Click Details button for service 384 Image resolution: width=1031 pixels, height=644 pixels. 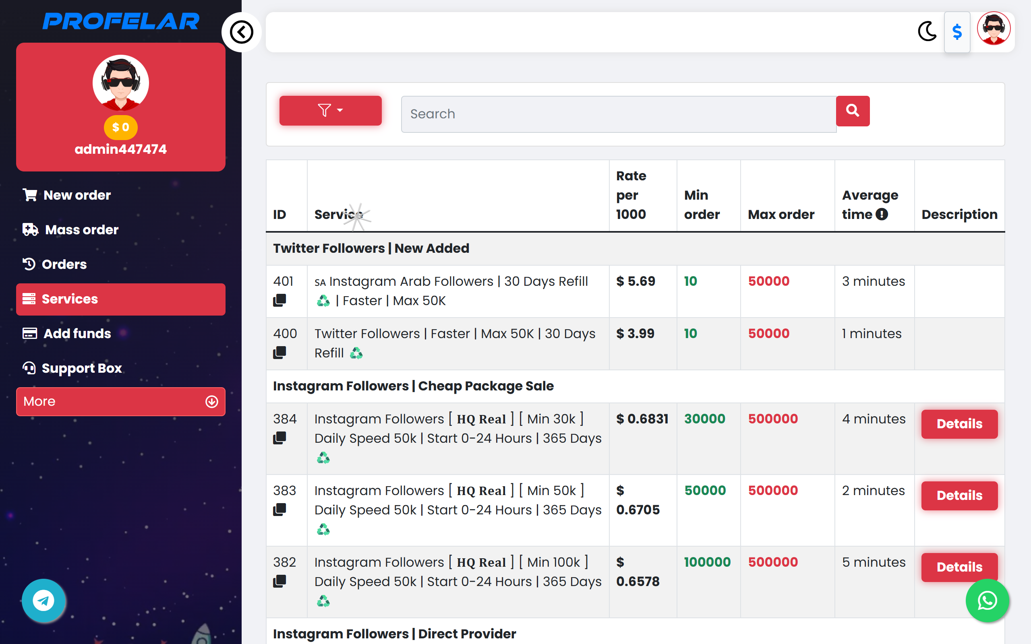(959, 424)
